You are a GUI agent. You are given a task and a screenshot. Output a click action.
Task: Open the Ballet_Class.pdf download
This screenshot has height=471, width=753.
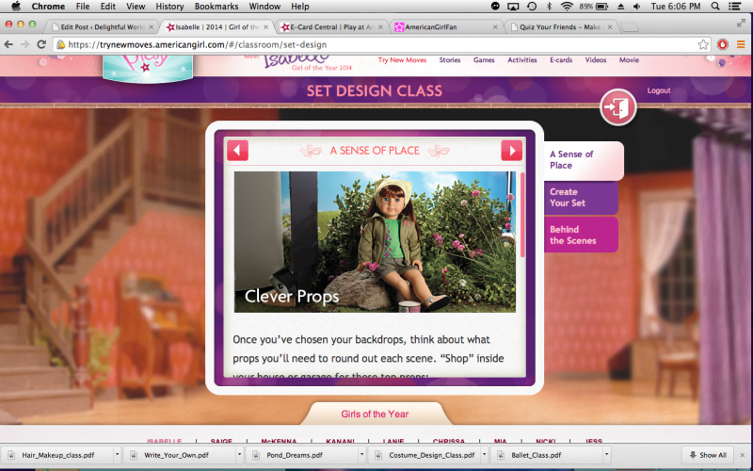[548, 455]
